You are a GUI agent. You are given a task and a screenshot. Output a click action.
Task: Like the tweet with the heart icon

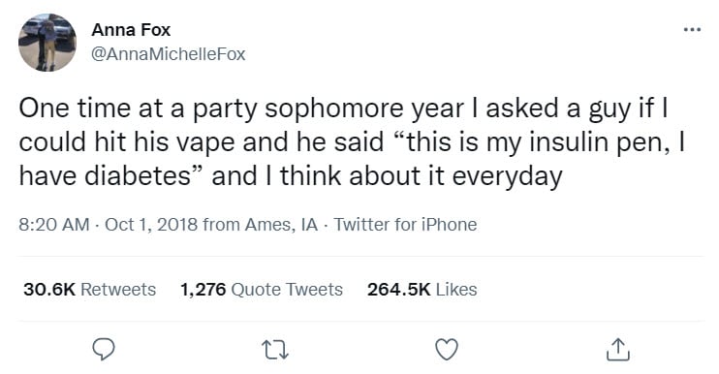446,350
